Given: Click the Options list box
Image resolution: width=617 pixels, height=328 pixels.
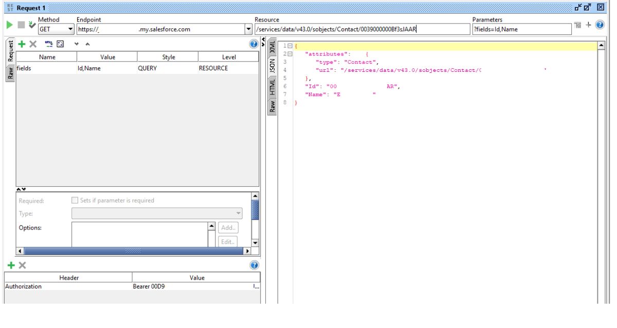Looking at the screenshot, I should 139,234.
